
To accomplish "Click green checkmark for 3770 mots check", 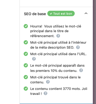I will 26,89.
